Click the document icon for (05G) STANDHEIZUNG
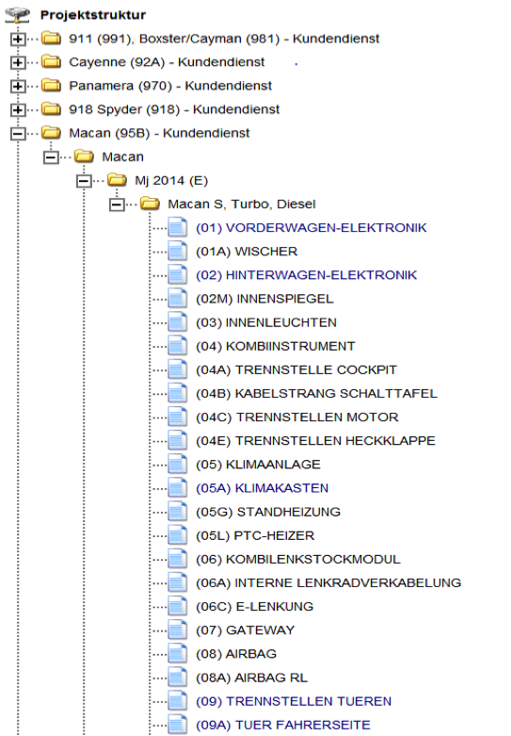 coord(178,512)
